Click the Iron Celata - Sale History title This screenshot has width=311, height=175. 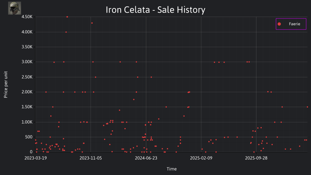pos(155,10)
